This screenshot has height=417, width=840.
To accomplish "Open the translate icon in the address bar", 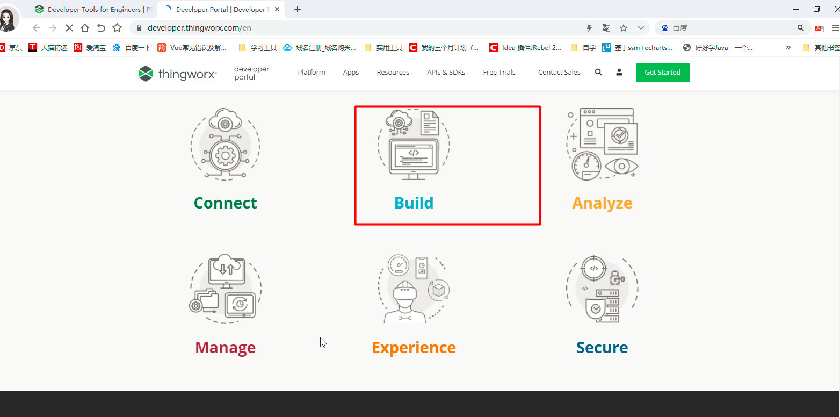I will pos(606,27).
